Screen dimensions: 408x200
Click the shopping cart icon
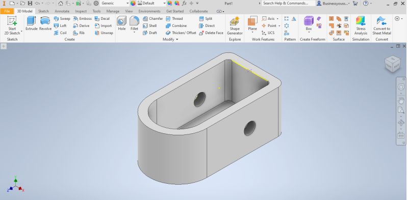(x=355, y=4)
